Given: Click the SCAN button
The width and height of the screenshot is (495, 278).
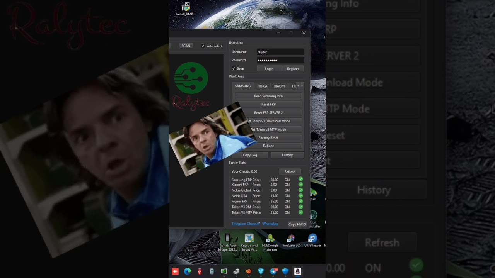Looking at the screenshot, I should tap(186, 46).
